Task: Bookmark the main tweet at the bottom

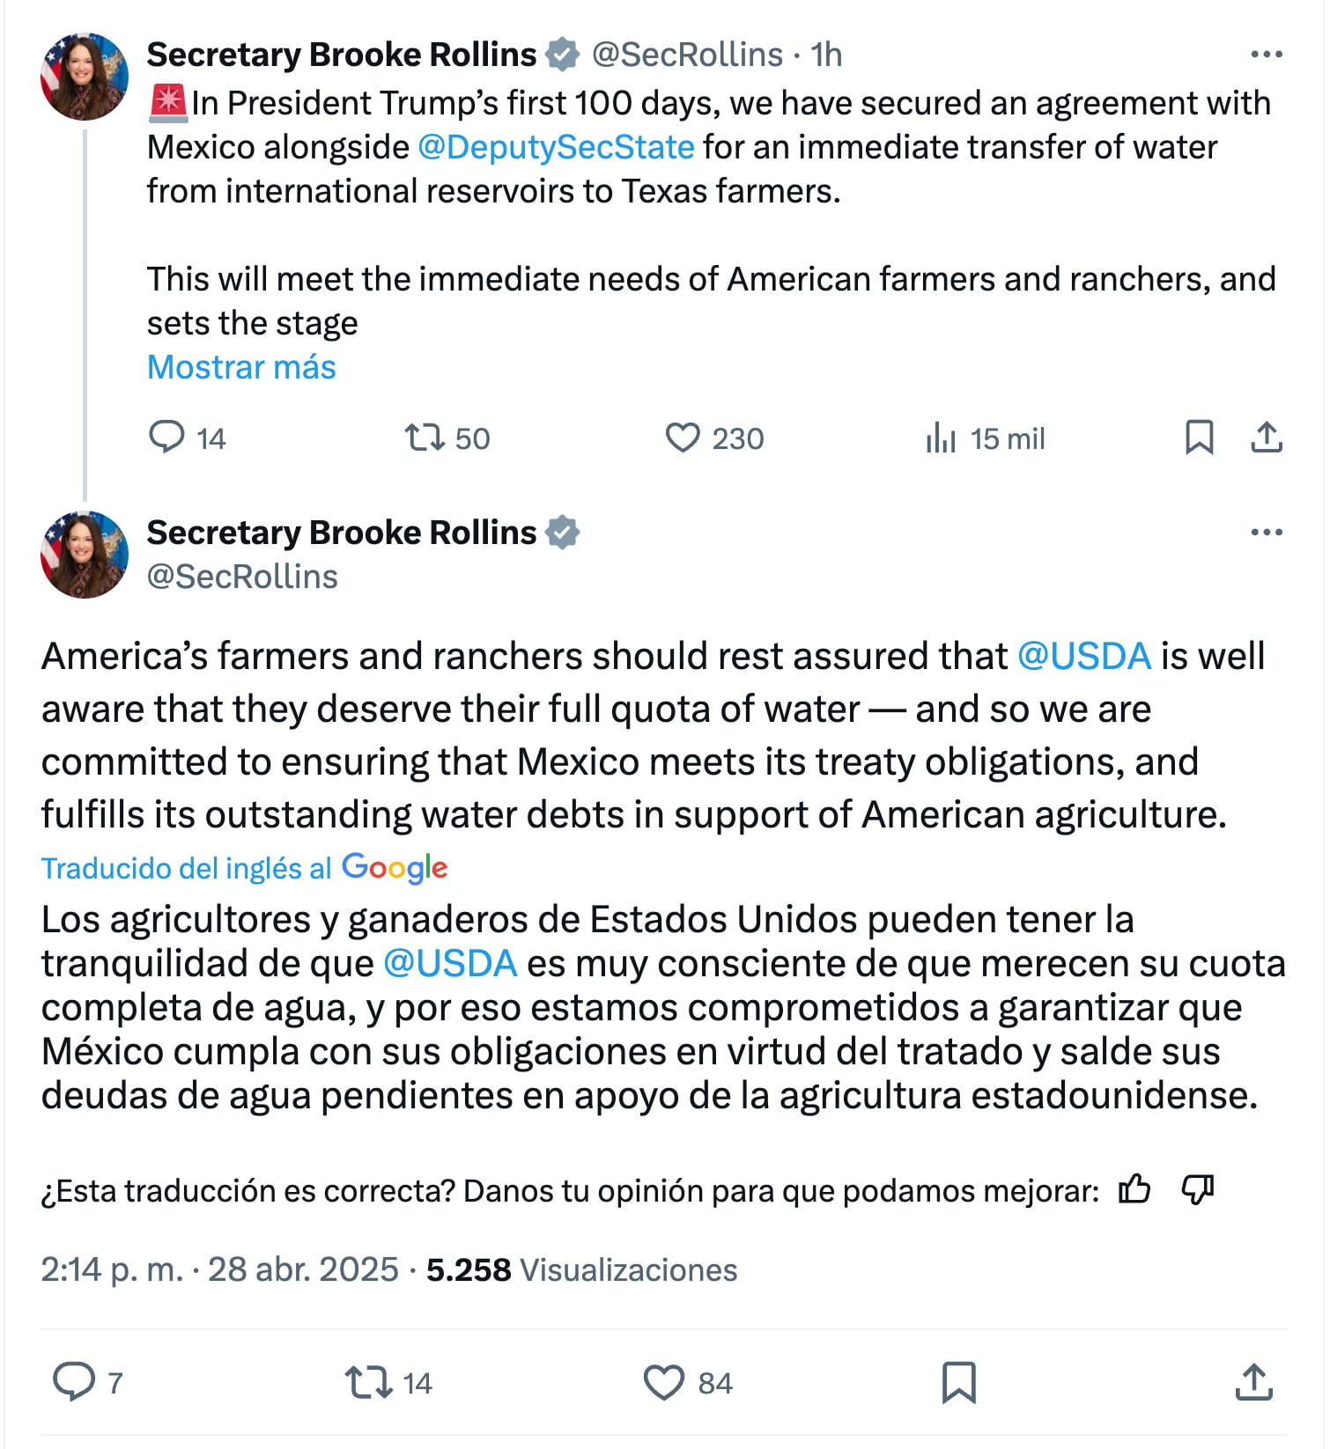Action: click(959, 1382)
